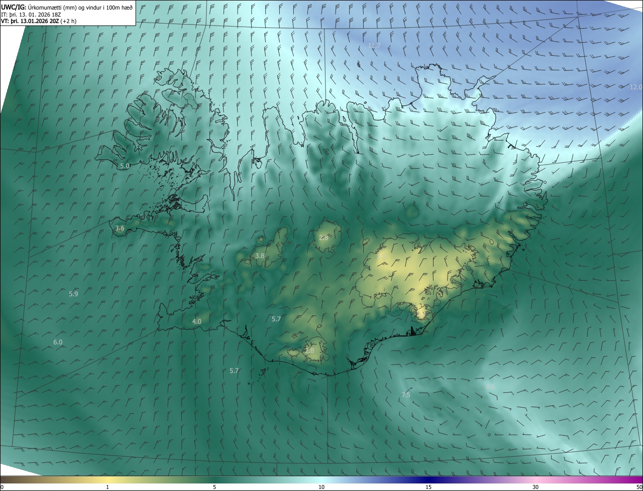Click the '0' tick label on the colour scale
This screenshot has height=491, width=643.
(2, 487)
